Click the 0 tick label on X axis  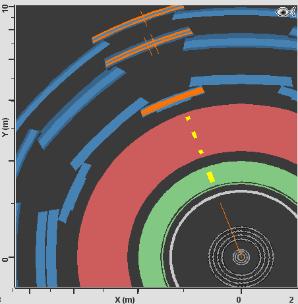pyautogui.click(x=239, y=300)
